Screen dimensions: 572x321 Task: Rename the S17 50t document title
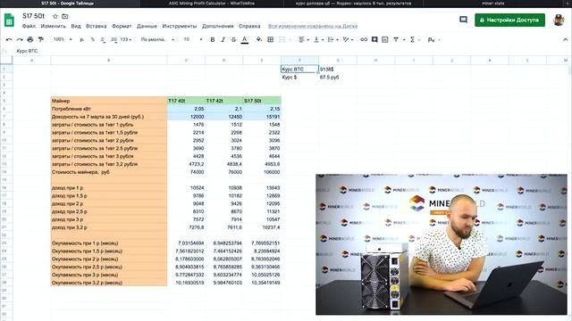tap(33, 16)
